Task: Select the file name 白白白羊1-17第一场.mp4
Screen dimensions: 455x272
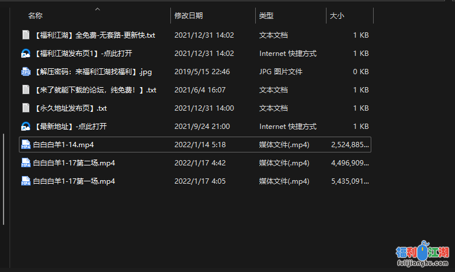Action: [74, 181]
